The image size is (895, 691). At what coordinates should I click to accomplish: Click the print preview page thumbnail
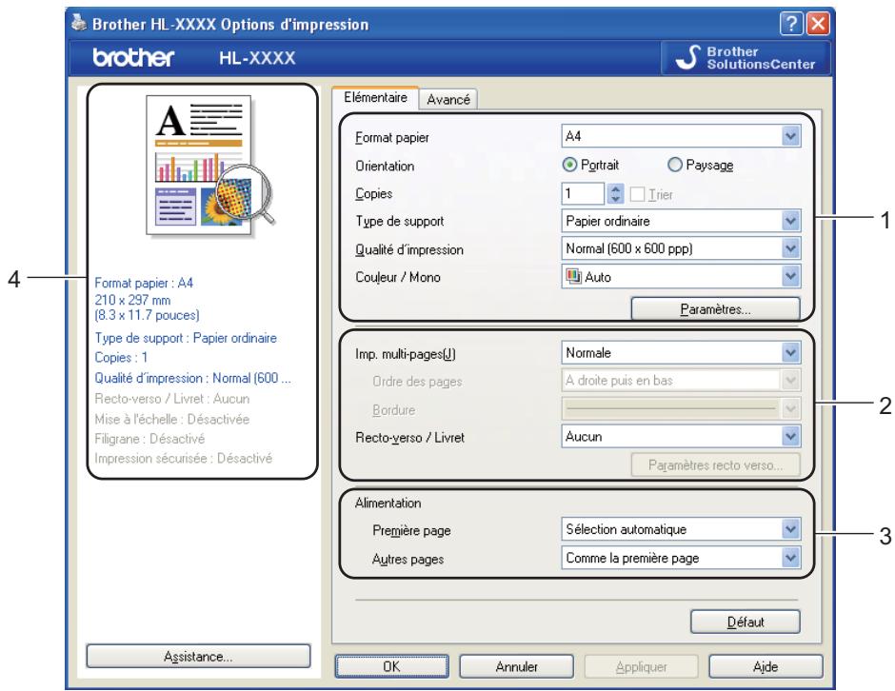pyautogui.click(x=199, y=165)
